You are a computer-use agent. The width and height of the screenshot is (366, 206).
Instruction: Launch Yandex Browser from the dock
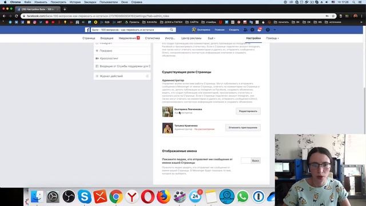tap(132, 196)
